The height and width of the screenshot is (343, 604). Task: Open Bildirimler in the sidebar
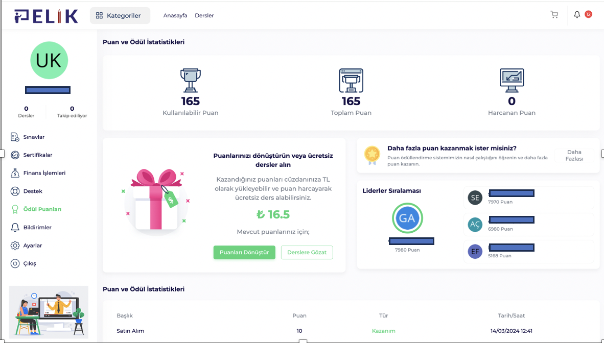[37, 227]
